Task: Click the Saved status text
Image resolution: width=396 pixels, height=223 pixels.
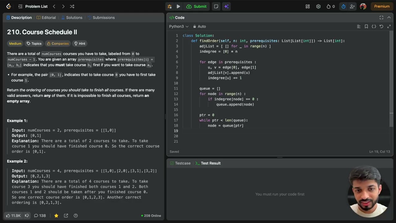Action: [x=174, y=152]
